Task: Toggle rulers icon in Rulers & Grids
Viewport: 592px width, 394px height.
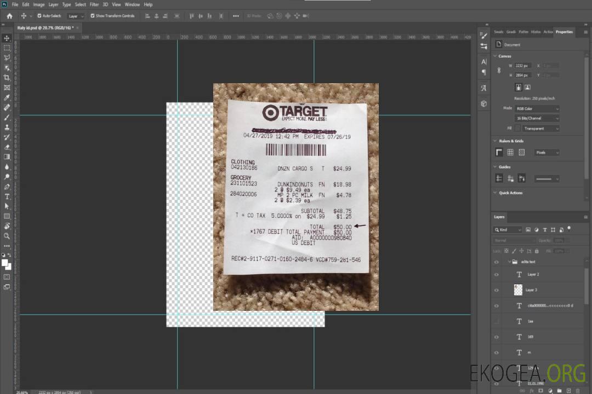Action: tap(499, 152)
